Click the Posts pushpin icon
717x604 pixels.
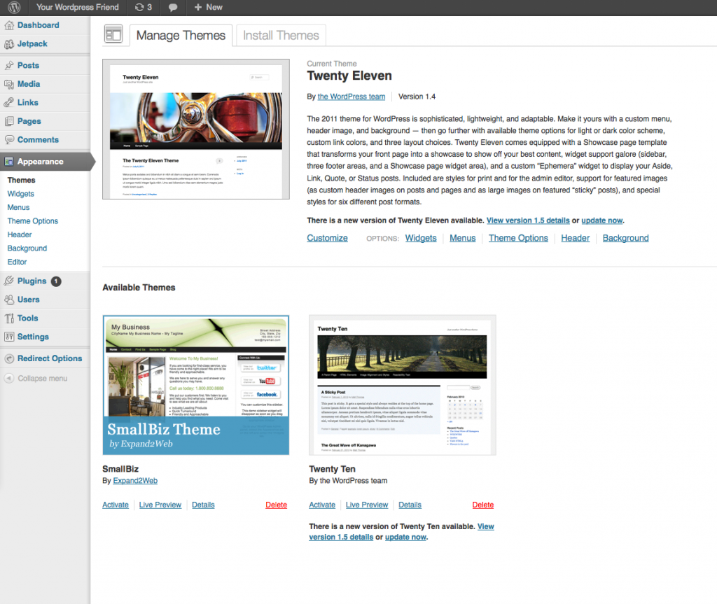[x=9, y=65]
